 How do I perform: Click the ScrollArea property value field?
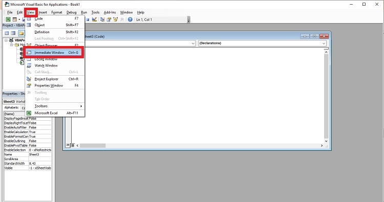[x=40, y=159]
